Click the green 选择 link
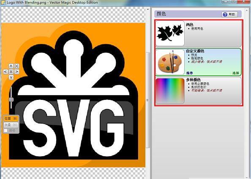251x179 pixels. point(236,73)
